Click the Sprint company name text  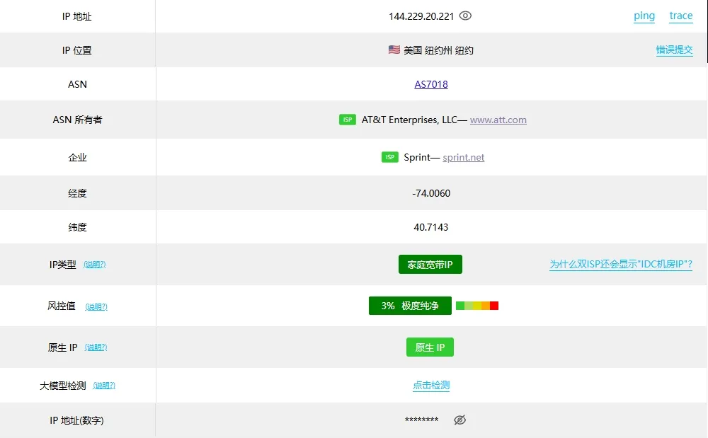click(x=417, y=157)
